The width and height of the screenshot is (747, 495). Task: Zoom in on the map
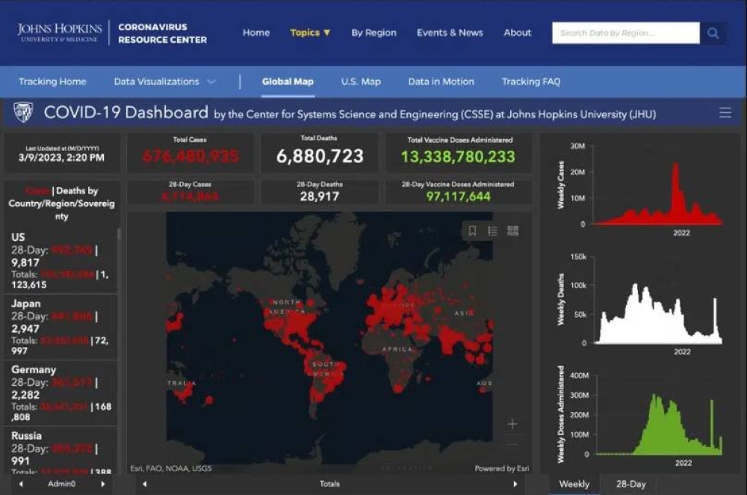tap(512, 425)
